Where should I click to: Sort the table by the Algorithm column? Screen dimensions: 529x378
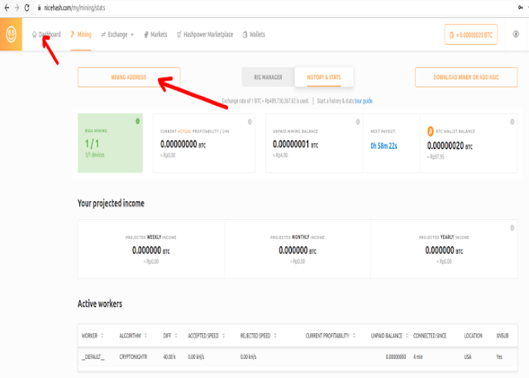point(133,336)
